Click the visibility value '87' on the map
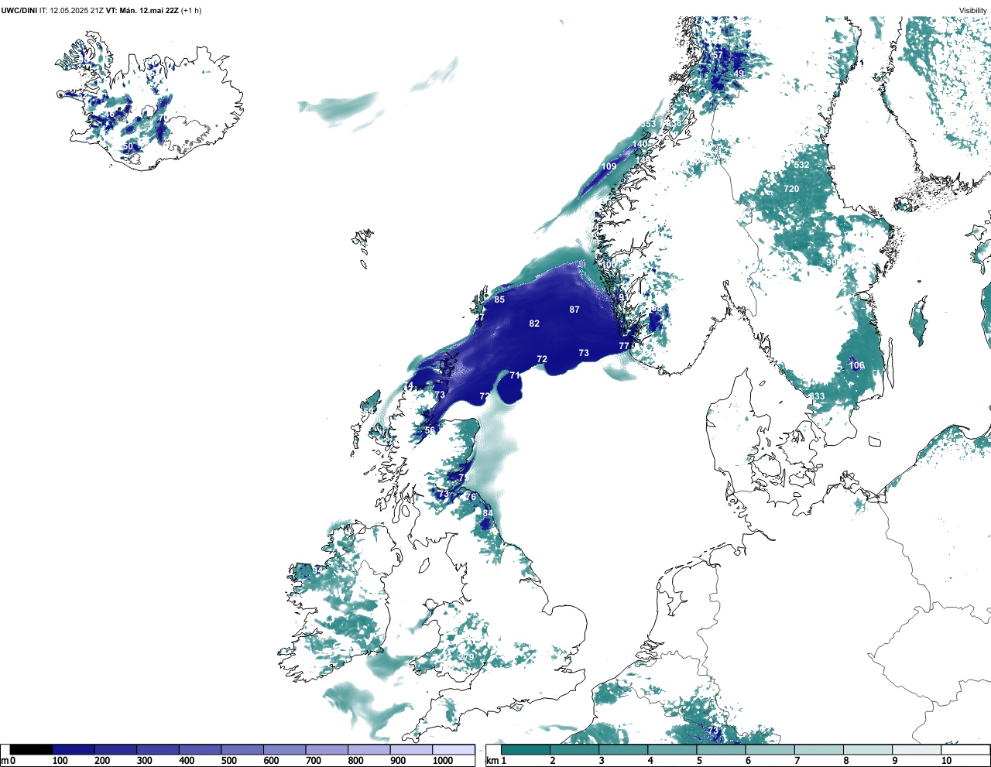The image size is (991, 767). coord(574,310)
